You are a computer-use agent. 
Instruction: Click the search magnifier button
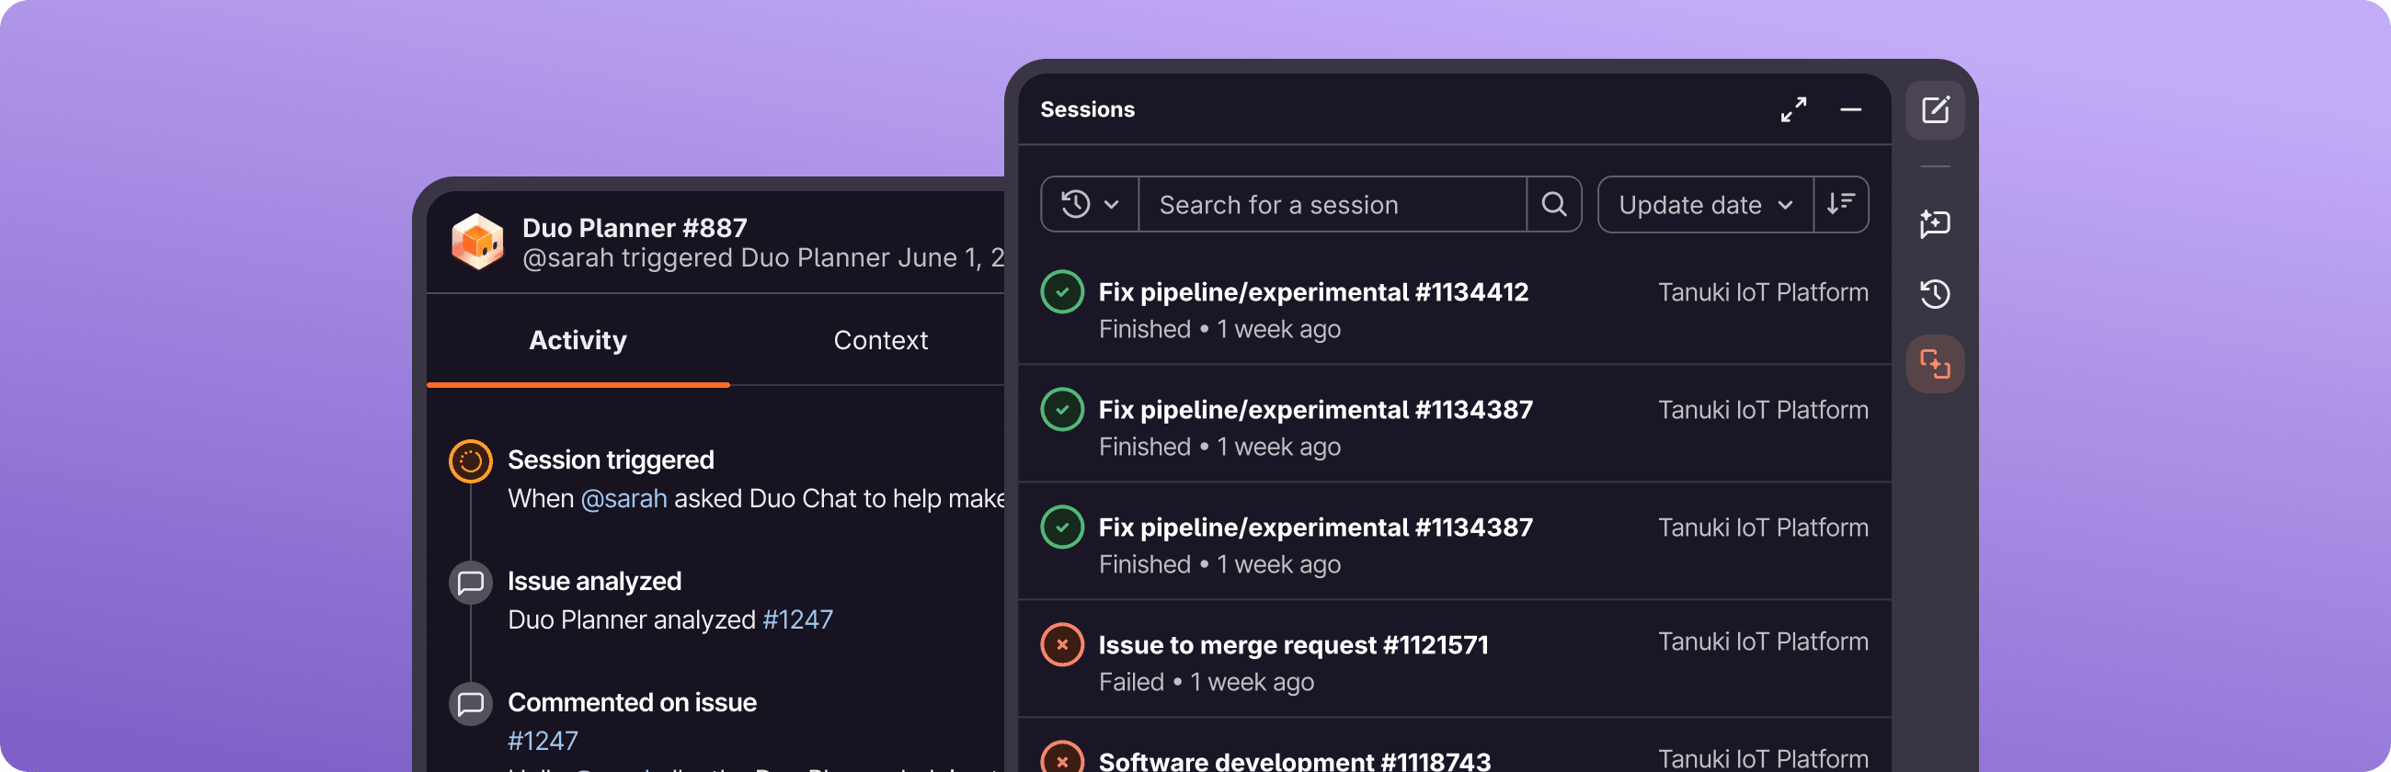[x=1555, y=204]
